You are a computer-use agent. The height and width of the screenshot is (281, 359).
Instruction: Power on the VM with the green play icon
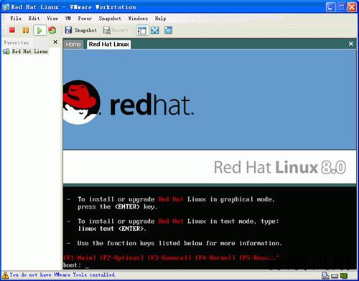[39, 30]
